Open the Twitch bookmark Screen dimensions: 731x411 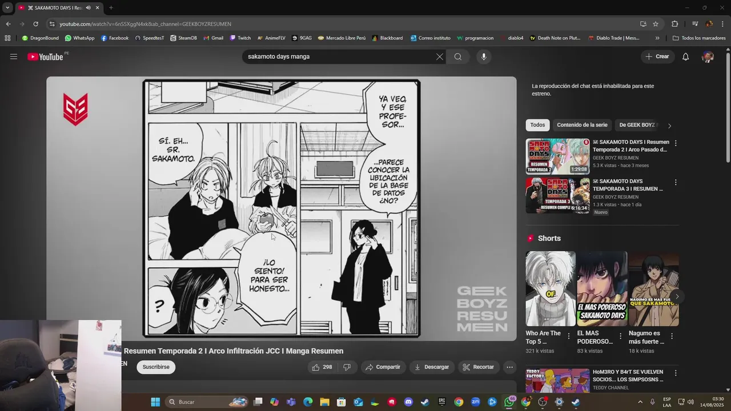pos(240,38)
